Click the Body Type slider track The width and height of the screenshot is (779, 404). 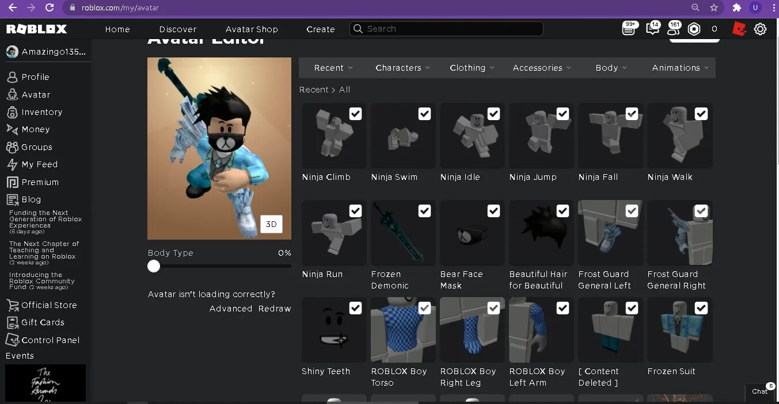click(x=219, y=266)
